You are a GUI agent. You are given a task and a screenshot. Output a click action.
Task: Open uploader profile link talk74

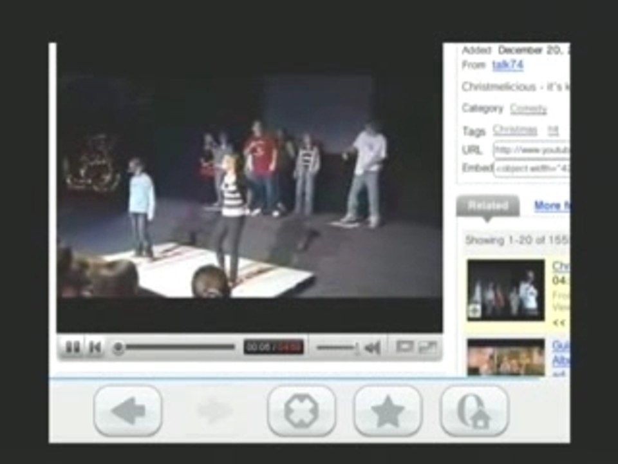coord(508,64)
